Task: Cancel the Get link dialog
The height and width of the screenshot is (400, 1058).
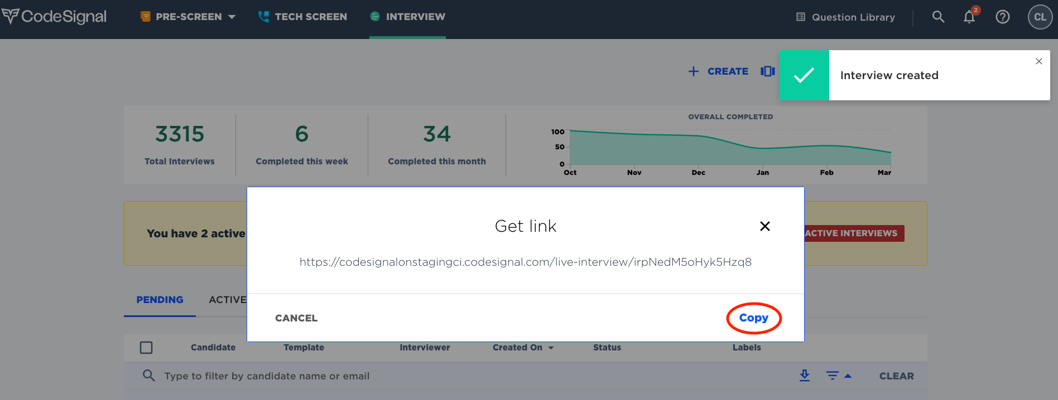Action: (296, 318)
